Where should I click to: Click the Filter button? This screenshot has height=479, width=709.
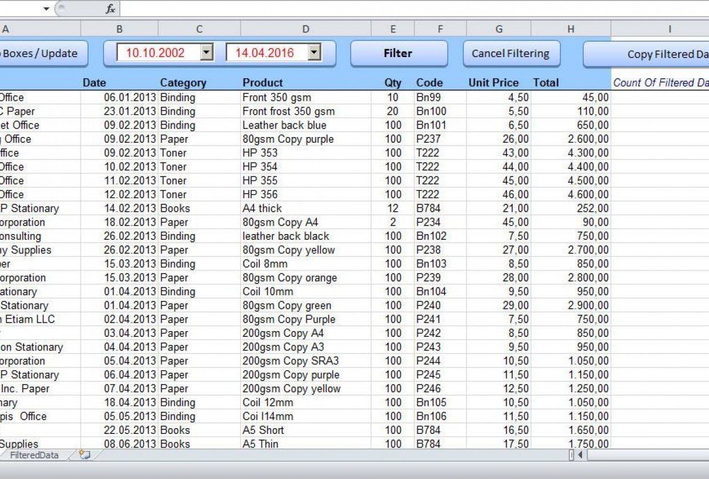(398, 53)
